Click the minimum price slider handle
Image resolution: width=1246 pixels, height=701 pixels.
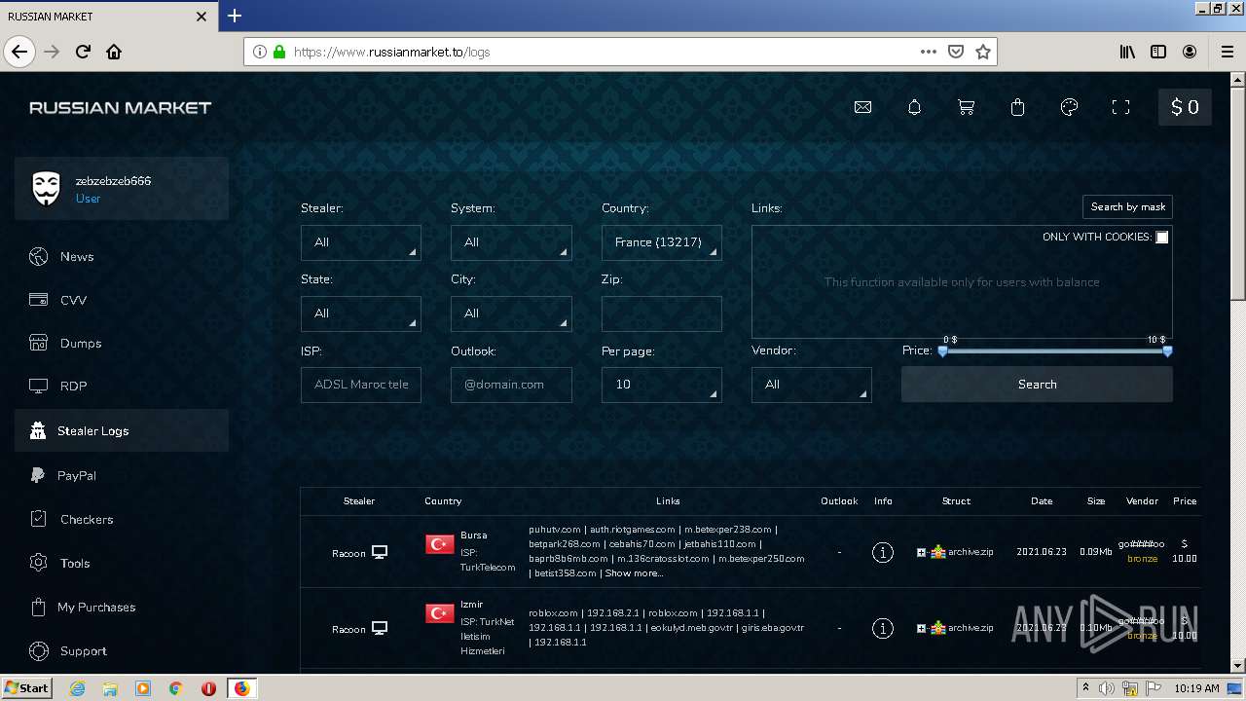pyautogui.click(x=942, y=351)
